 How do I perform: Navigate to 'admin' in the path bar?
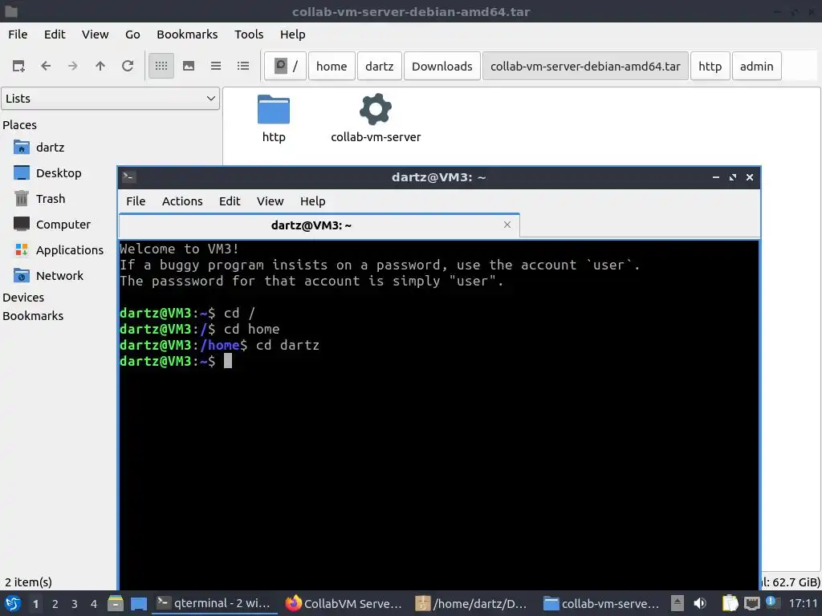[756, 66]
